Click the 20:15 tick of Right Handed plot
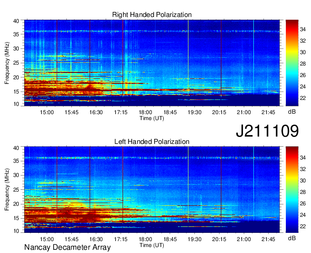The width and height of the screenshot is (311, 253). click(x=219, y=112)
